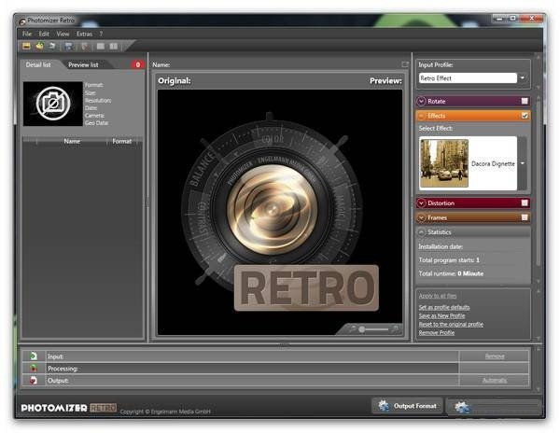The width and height of the screenshot is (560, 433).
Task: Click the Name column header
Action: [72, 141]
